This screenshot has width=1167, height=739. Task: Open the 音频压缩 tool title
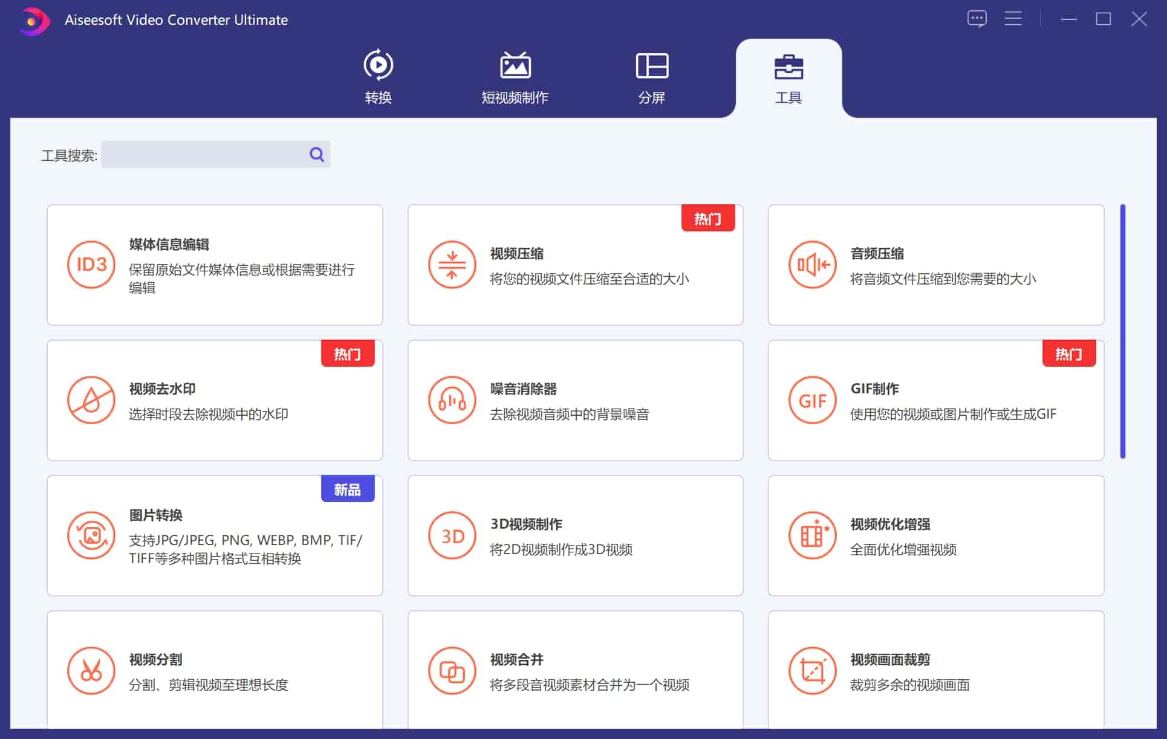877,253
